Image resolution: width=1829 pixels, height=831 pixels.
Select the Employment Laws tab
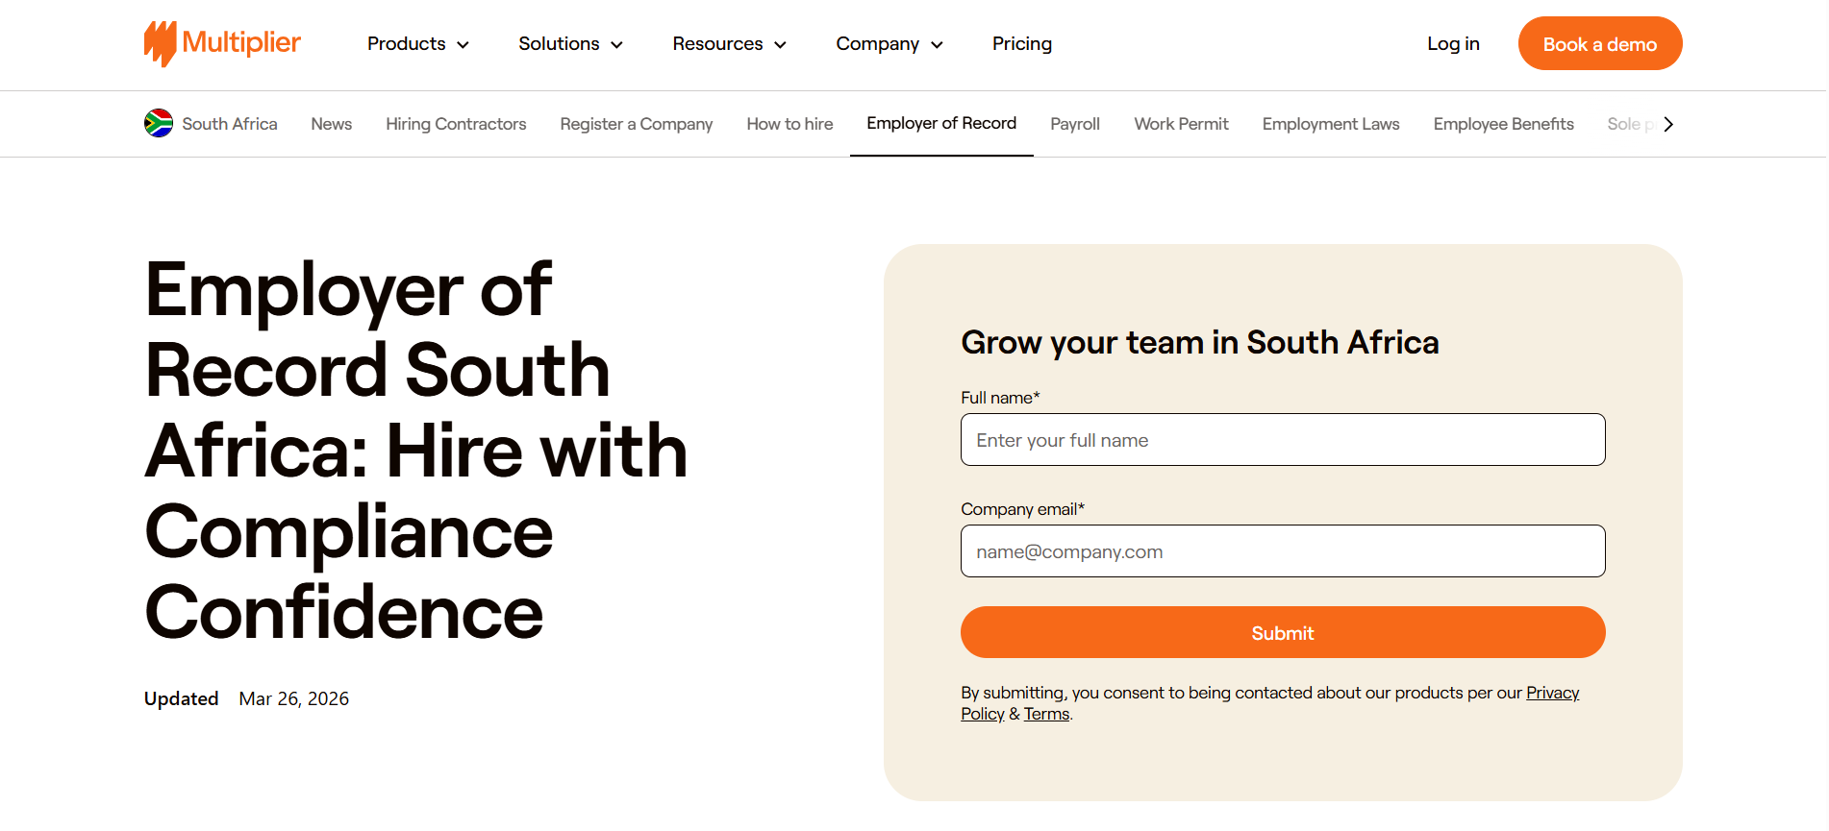tap(1331, 124)
